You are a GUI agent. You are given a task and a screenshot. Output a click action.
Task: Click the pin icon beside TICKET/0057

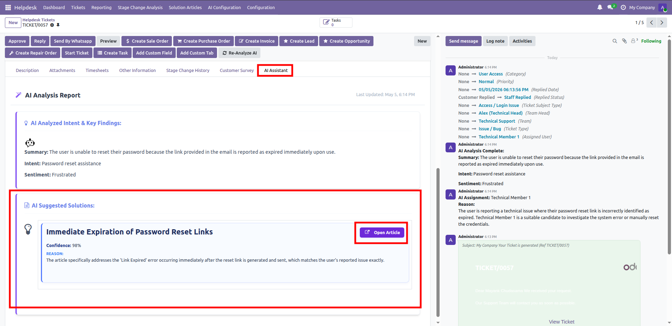(x=58, y=25)
